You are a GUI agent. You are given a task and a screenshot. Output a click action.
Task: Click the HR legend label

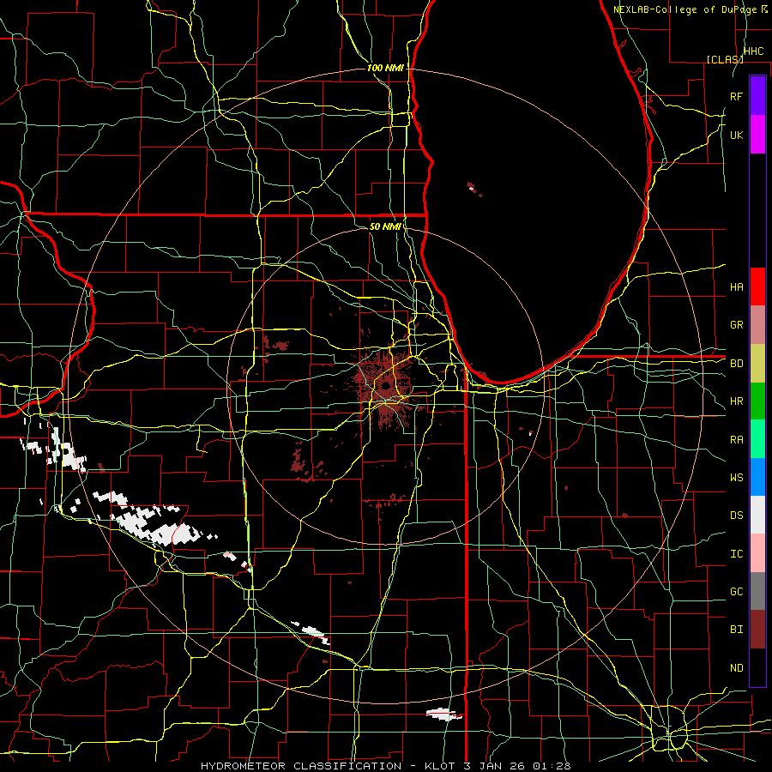tap(736, 401)
